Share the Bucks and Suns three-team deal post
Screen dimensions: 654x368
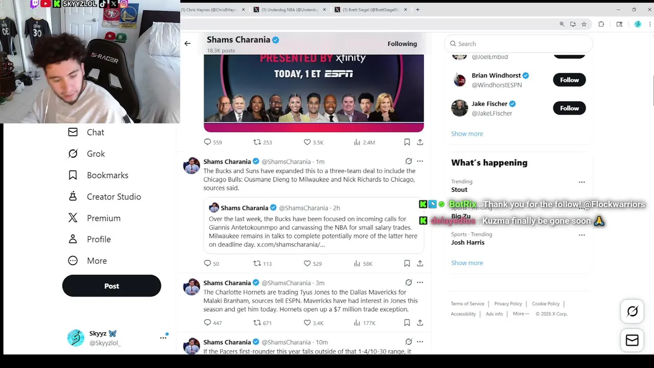click(x=420, y=263)
